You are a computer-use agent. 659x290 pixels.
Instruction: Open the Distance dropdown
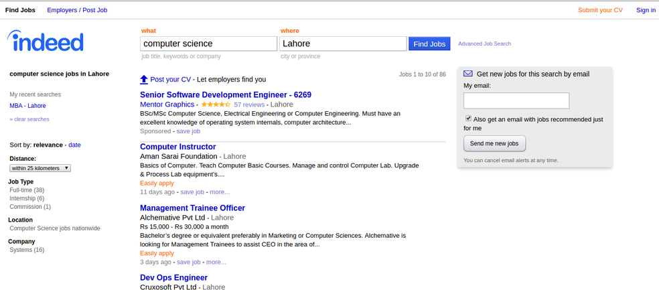40,168
